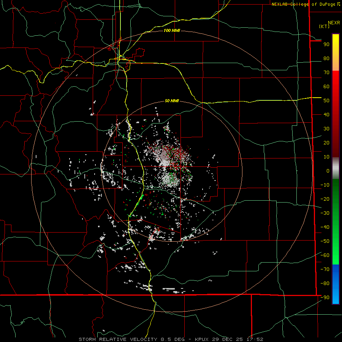Click the -50 value on the velocity scale
Viewport: 342px width, 342px height.
pyautogui.click(x=325, y=241)
